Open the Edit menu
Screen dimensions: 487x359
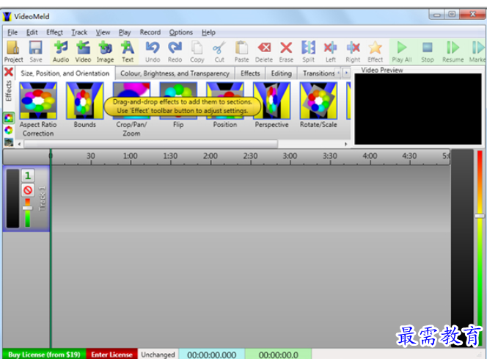(x=32, y=32)
